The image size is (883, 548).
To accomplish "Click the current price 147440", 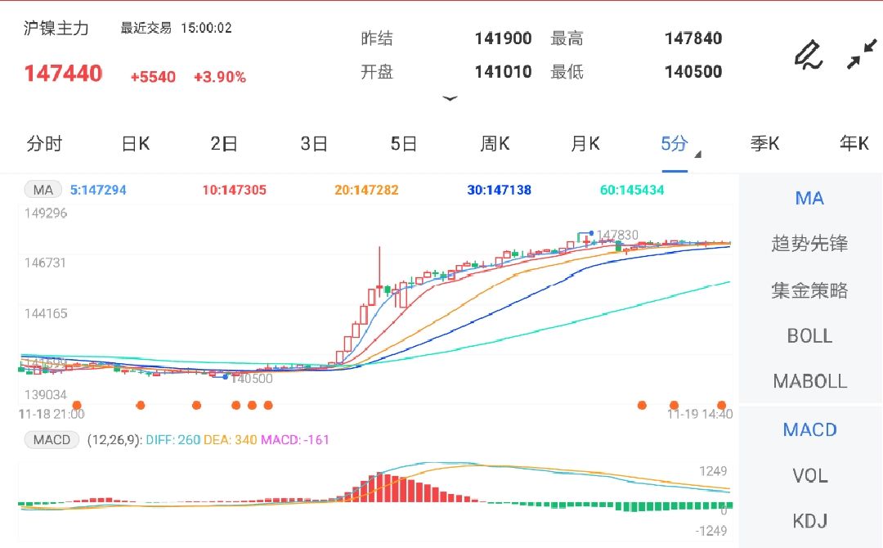I will 63,74.
